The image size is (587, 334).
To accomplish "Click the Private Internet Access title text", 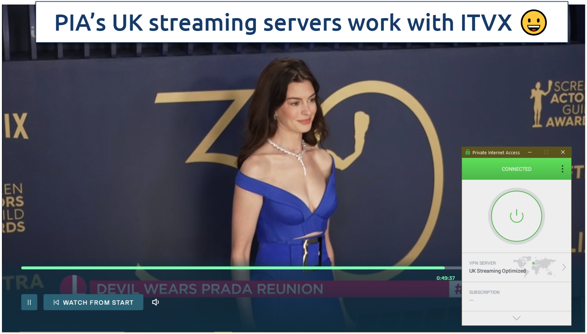I will (x=496, y=153).
